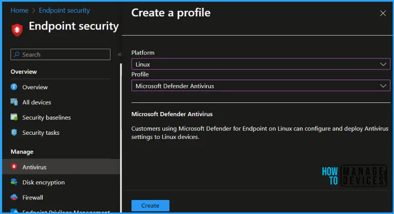Viewport: 394px width, 214px height.
Task: Open the Profile dropdown showing Microsoft Defender Antivirus
Action: coord(261,86)
